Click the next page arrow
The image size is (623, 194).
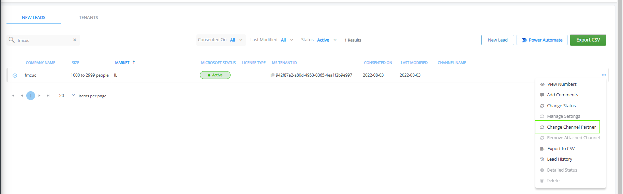click(x=40, y=96)
